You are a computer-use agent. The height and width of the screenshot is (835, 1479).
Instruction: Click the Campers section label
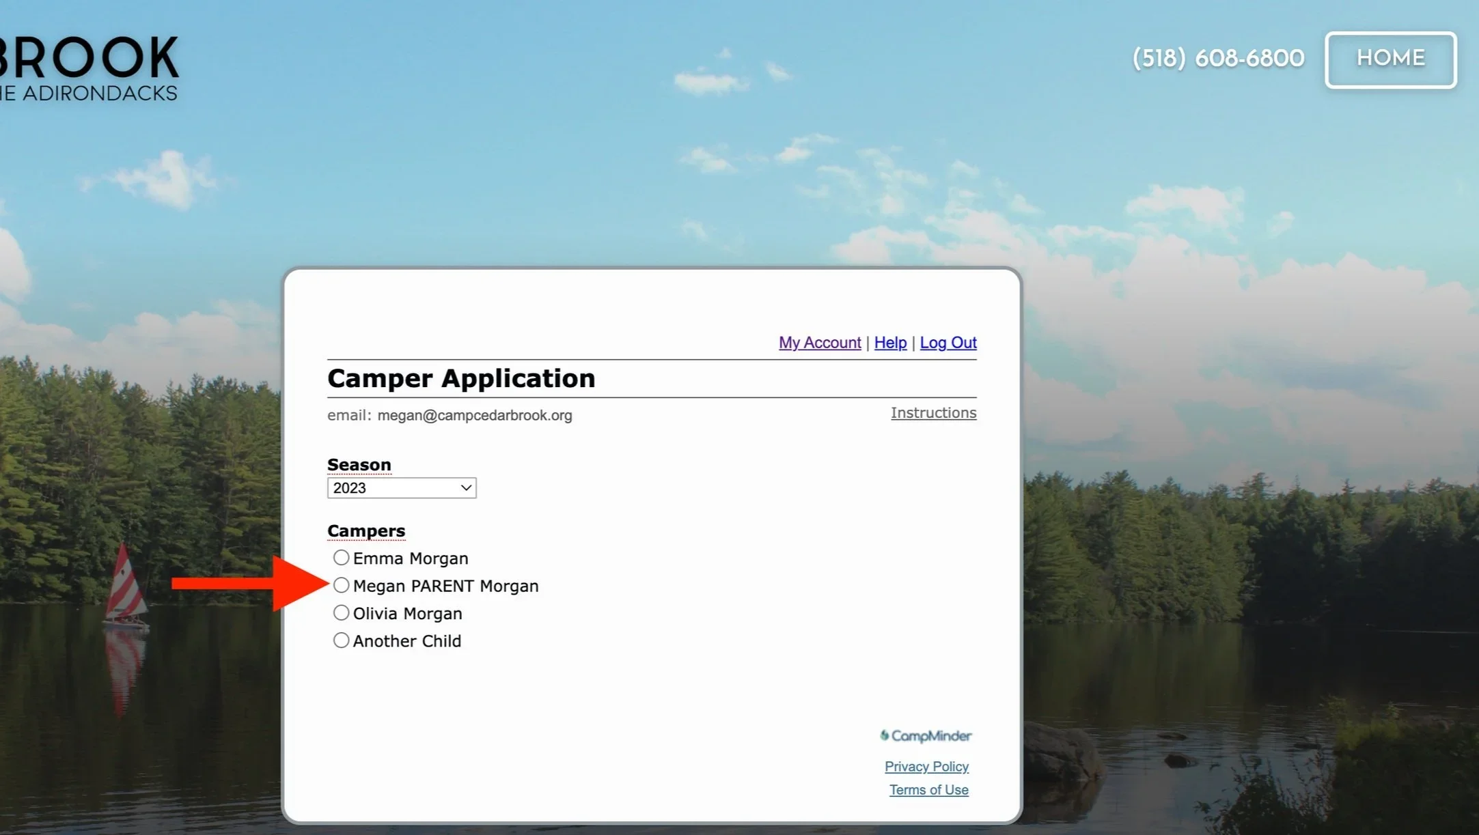click(x=366, y=531)
